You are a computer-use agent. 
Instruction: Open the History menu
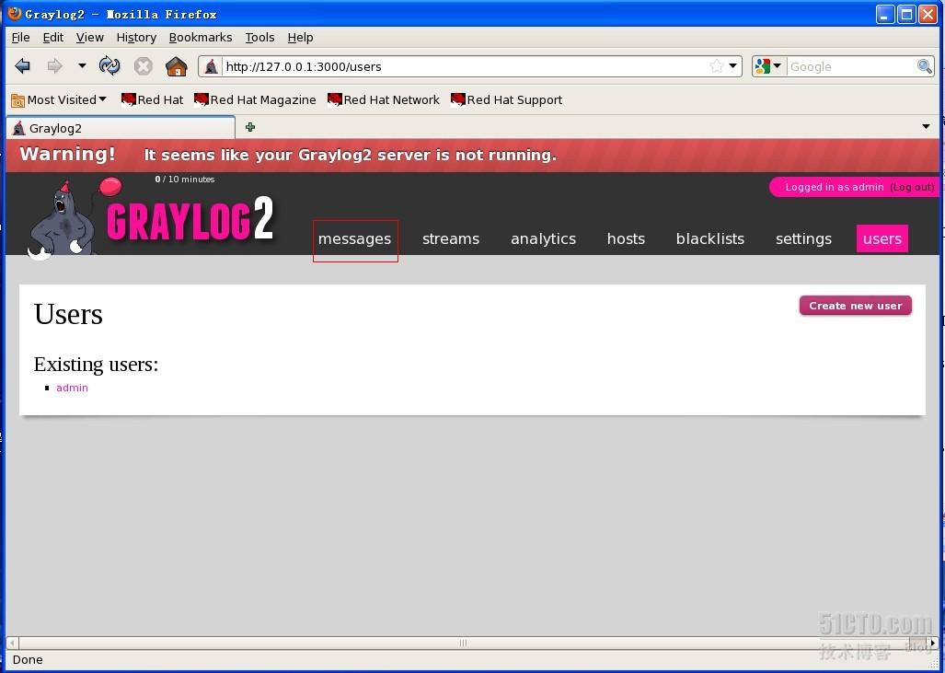coord(136,38)
